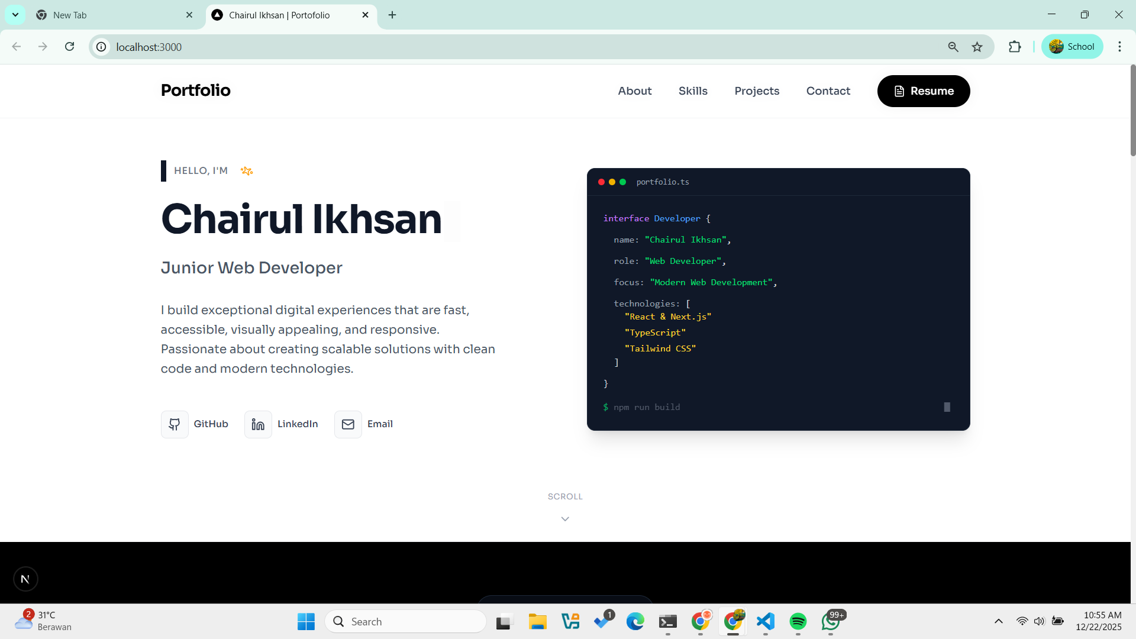This screenshot has height=639, width=1136.
Task: Open the School profile button
Action: click(1072, 47)
